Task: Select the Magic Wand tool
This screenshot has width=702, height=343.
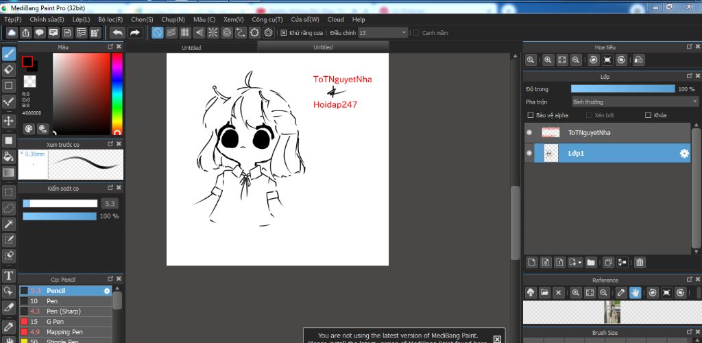Action: 9,224
